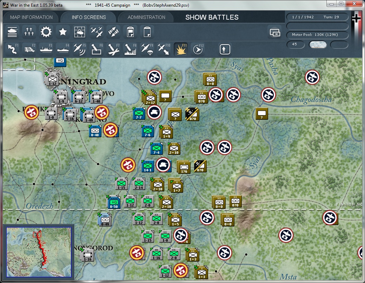Toggle F6 bomb unit mode
365x283 pixels.
tap(97, 49)
